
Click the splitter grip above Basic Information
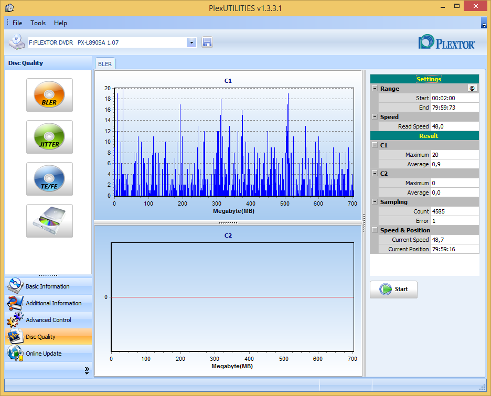pyautogui.click(x=48, y=275)
